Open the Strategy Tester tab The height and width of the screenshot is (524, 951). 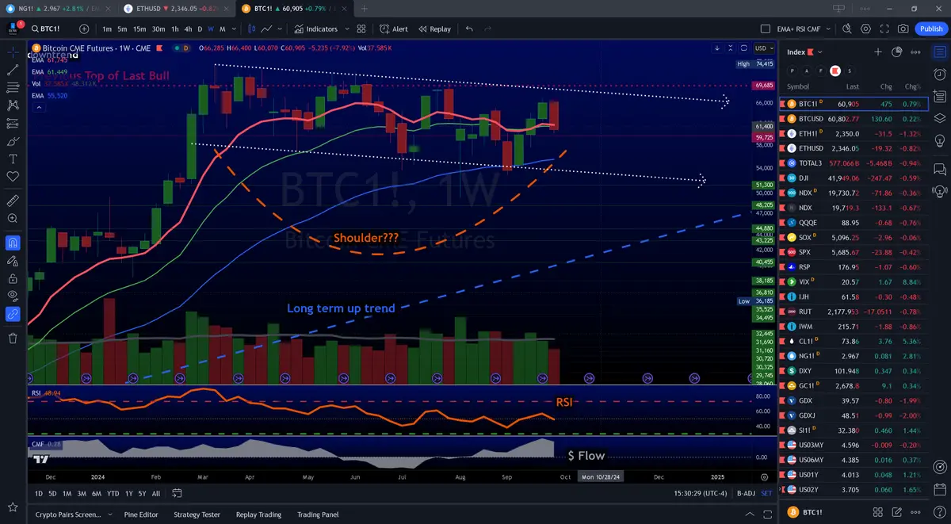coord(197,514)
